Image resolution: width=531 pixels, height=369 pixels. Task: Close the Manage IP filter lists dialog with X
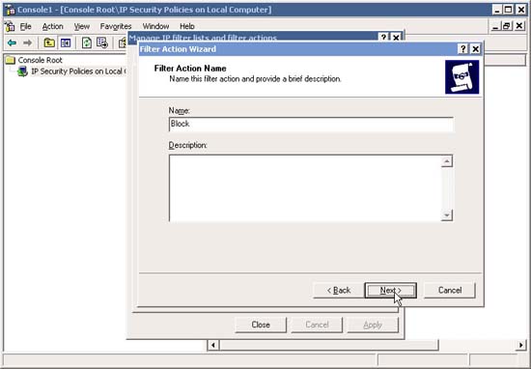coord(396,37)
